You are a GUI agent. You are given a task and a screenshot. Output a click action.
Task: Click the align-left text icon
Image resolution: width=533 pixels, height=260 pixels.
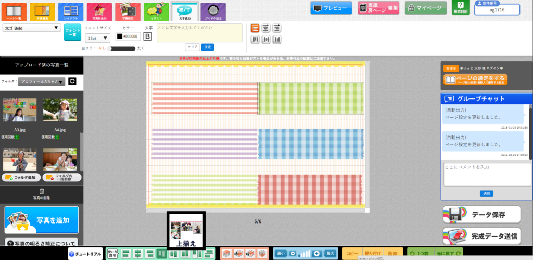[x=256, y=28]
